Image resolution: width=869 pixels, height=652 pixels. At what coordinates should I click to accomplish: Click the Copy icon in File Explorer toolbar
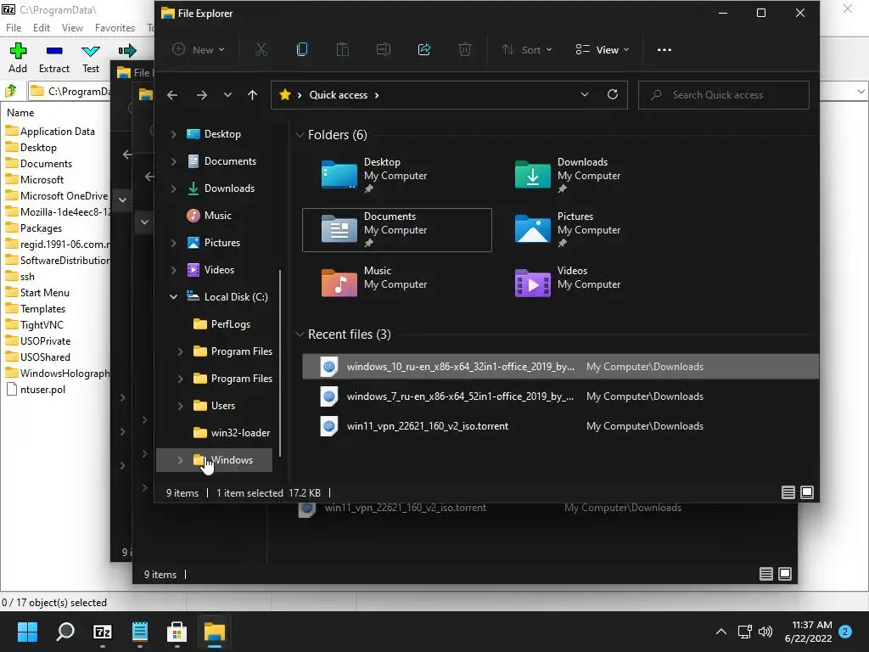(302, 50)
